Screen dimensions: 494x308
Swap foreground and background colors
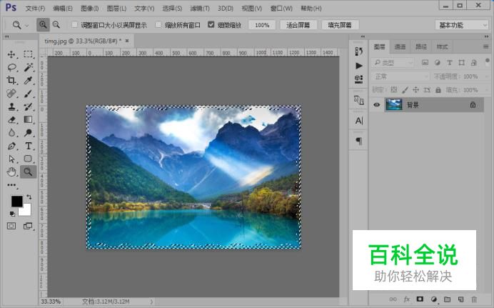pos(29,197)
